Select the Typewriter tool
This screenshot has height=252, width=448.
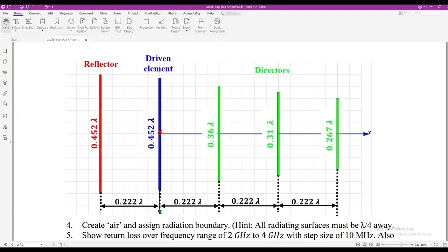pyautogui.click(x=146, y=24)
